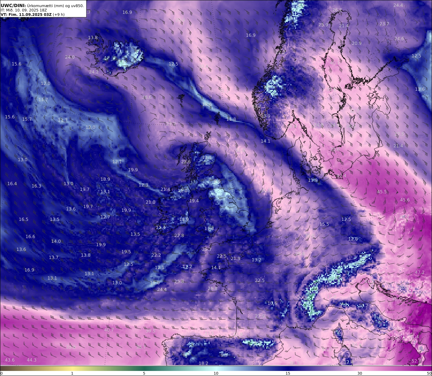Viewport: 432px width, 376px height.
Task: Select the 24.6 value label
Action: coord(399,39)
